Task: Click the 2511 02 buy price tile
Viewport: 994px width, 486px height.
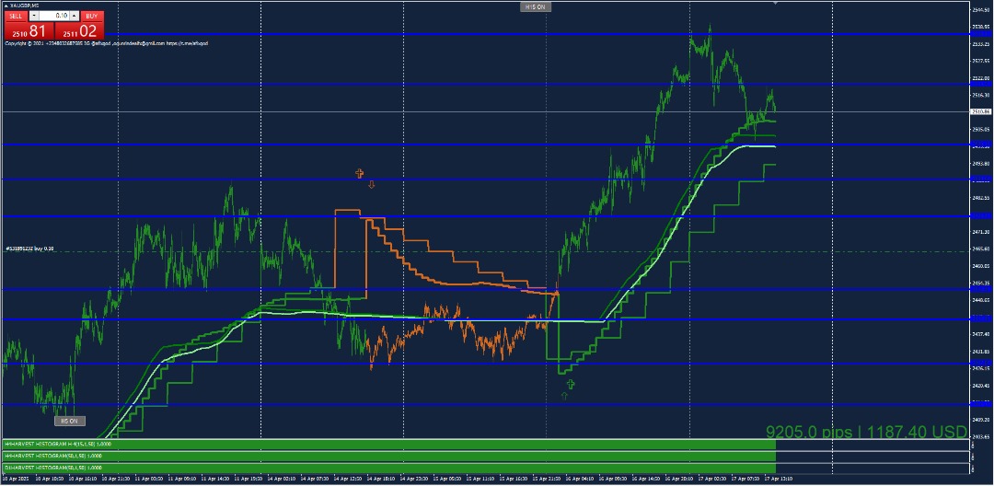Action: pos(78,30)
